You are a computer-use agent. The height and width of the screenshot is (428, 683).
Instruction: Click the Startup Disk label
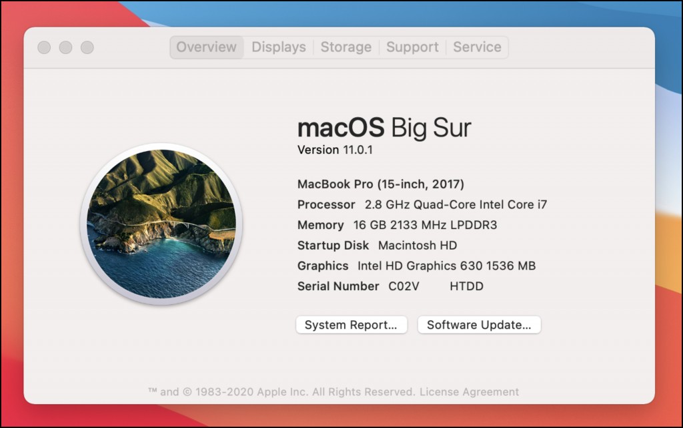click(x=333, y=246)
